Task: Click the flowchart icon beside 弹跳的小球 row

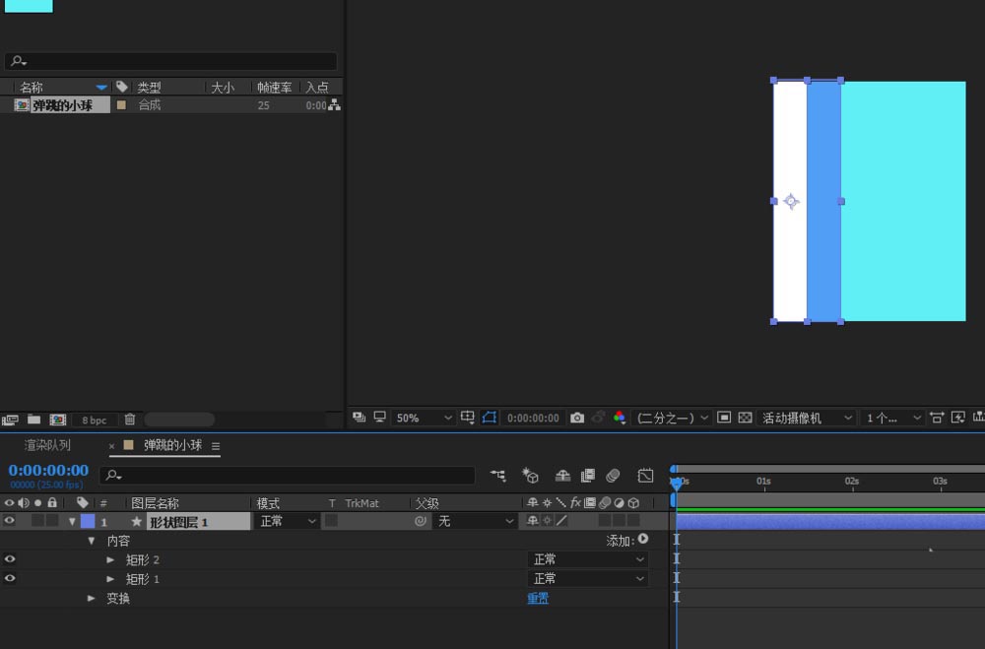Action: tap(334, 105)
